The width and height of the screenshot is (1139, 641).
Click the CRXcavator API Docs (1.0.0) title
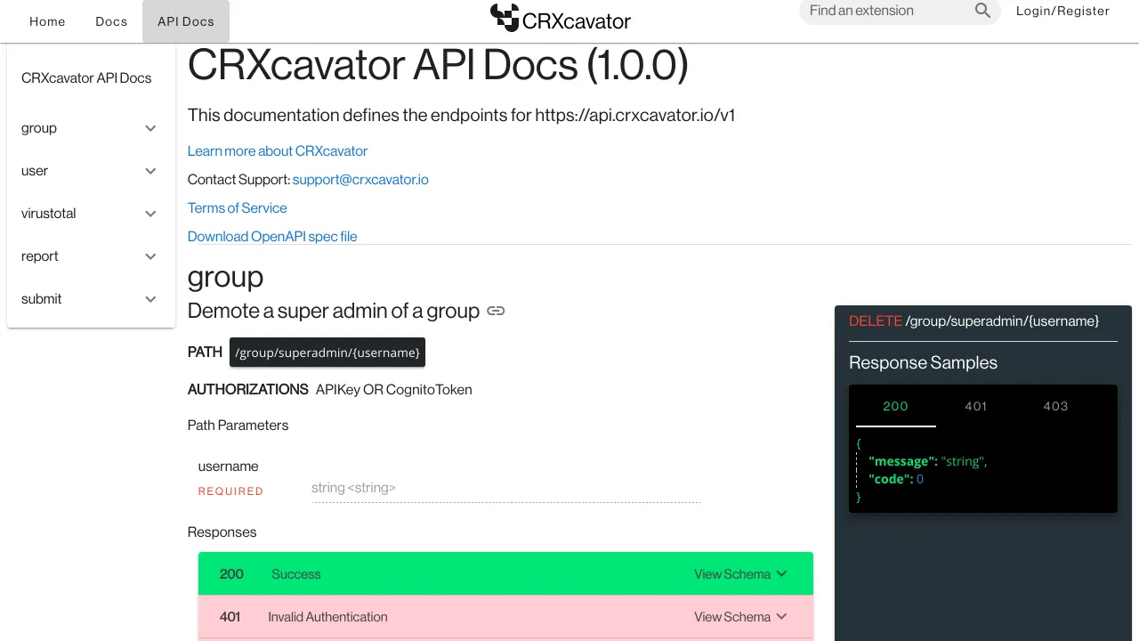pyautogui.click(x=438, y=65)
